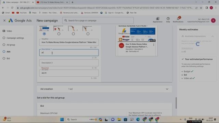219x123 pixels.
Task: Click the ad preview video thumbnail
Action: 137,33
